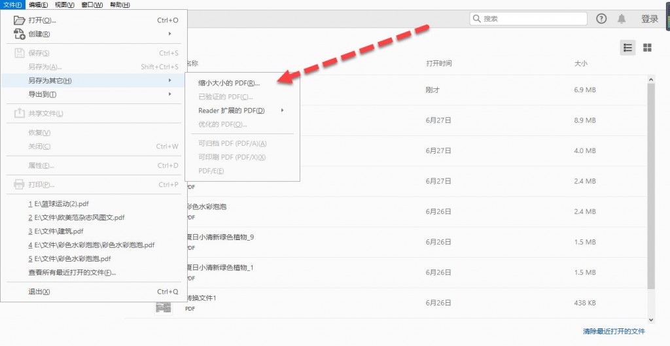This screenshot has width=670, height=346.
Task: Open the 帮助(H) menu
Action: pyautogui.click(x=120, y=5)
